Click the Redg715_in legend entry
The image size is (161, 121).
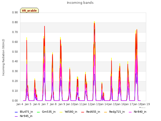pos(114,112)
